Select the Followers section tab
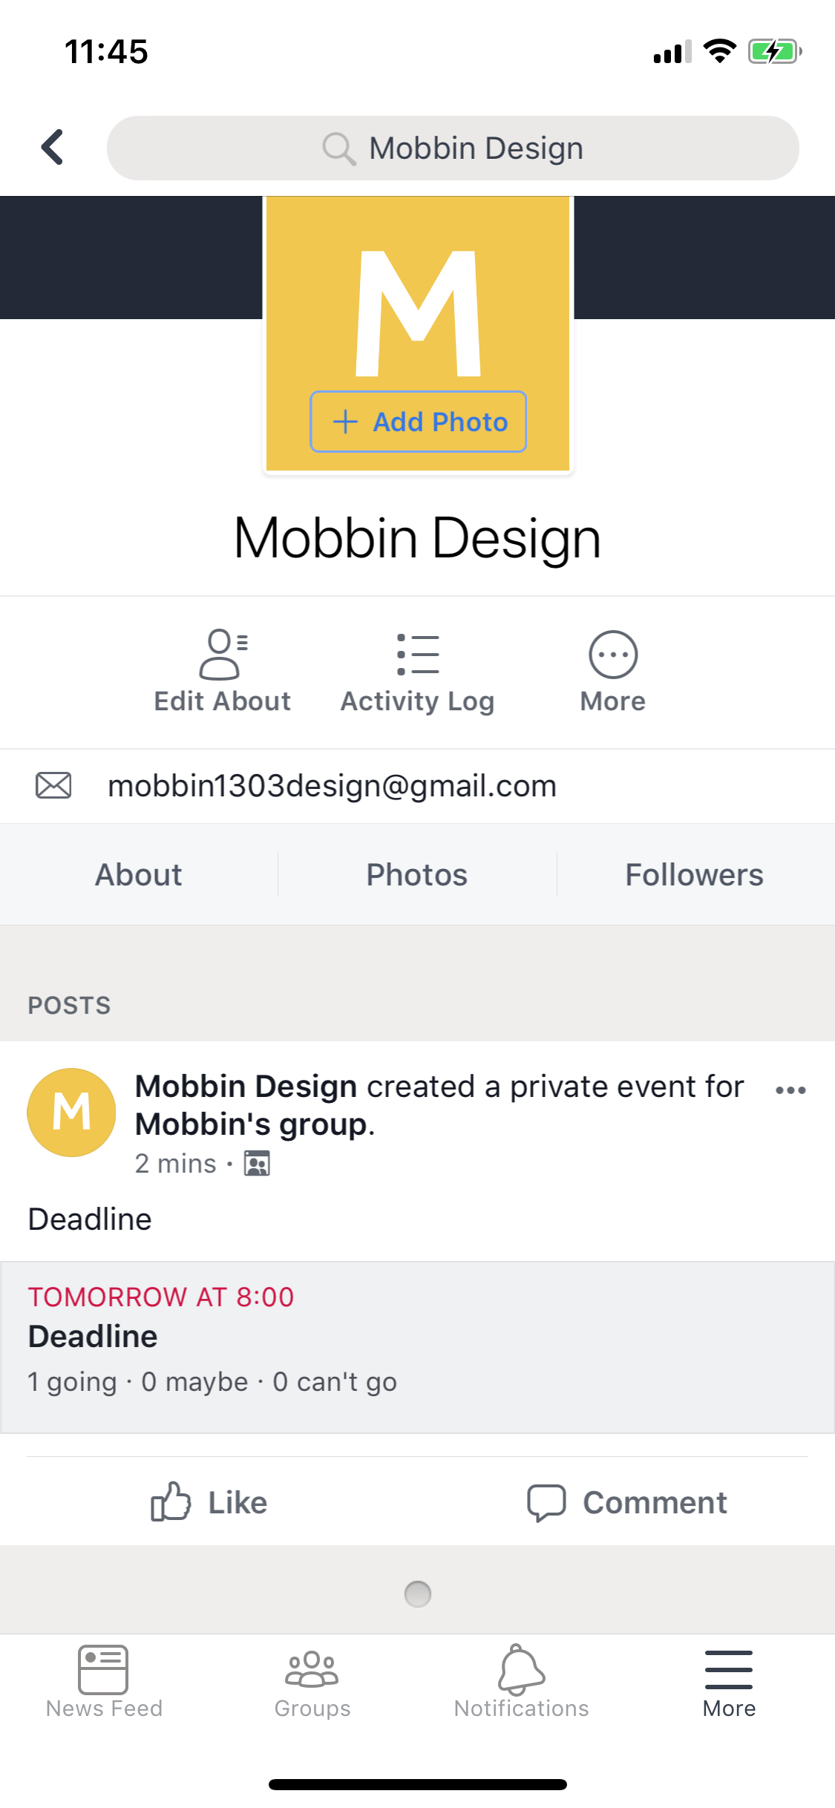The height and width of the screenshot is (1808, 835). click(x=695, y=874)
